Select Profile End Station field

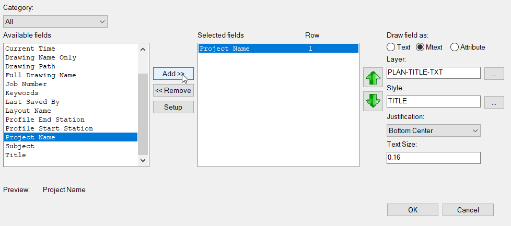point(71,120)
